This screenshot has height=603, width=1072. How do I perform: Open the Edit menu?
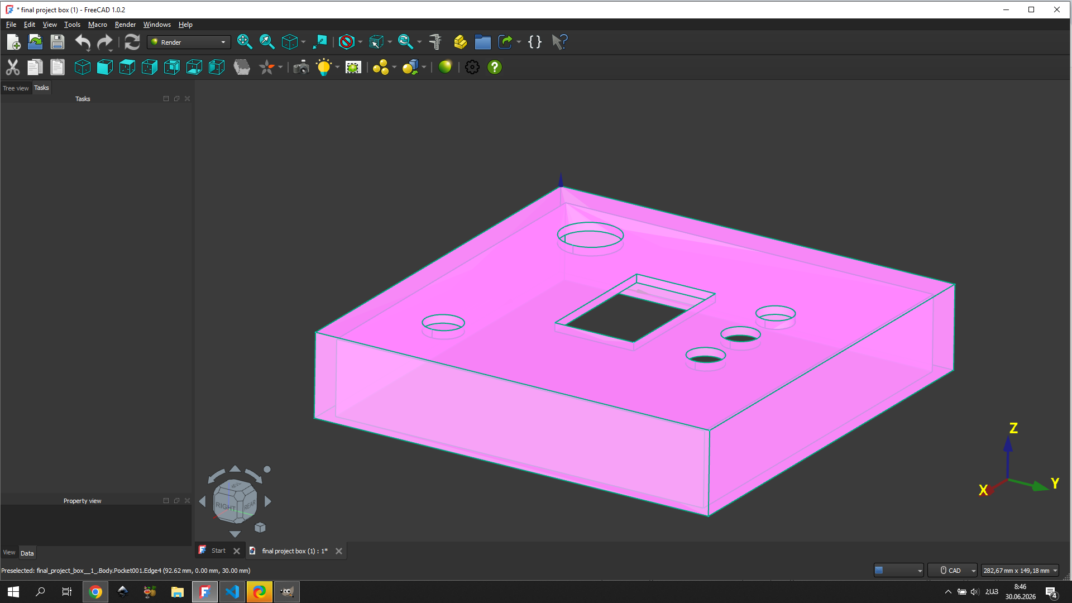(x=30, y=25)
